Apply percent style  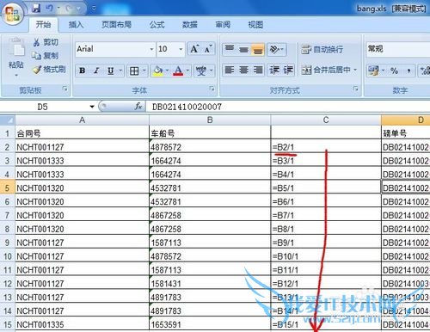[x=395, y=71]
